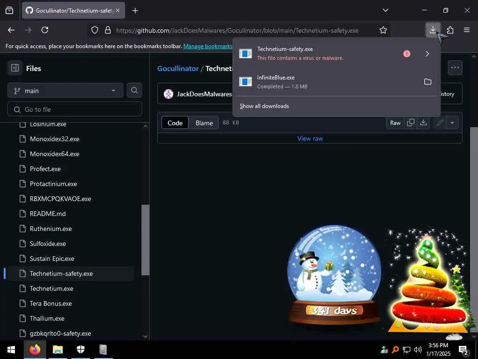Open Ruthenium.exe in file tree

pyautogui.click(x=51, y=229)
